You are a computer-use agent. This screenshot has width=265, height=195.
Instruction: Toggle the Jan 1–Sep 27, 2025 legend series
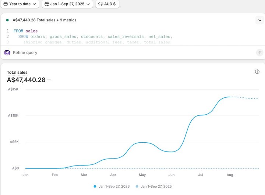click(x=153, y=187)
